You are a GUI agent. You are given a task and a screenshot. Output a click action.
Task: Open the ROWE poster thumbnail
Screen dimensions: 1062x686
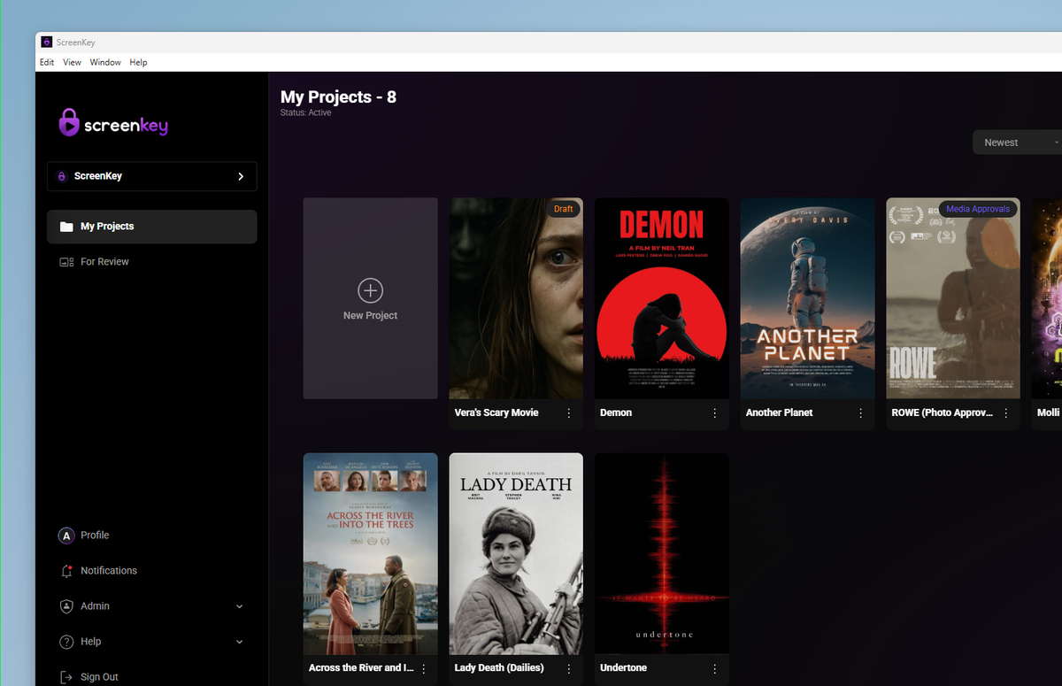[953, 298]
